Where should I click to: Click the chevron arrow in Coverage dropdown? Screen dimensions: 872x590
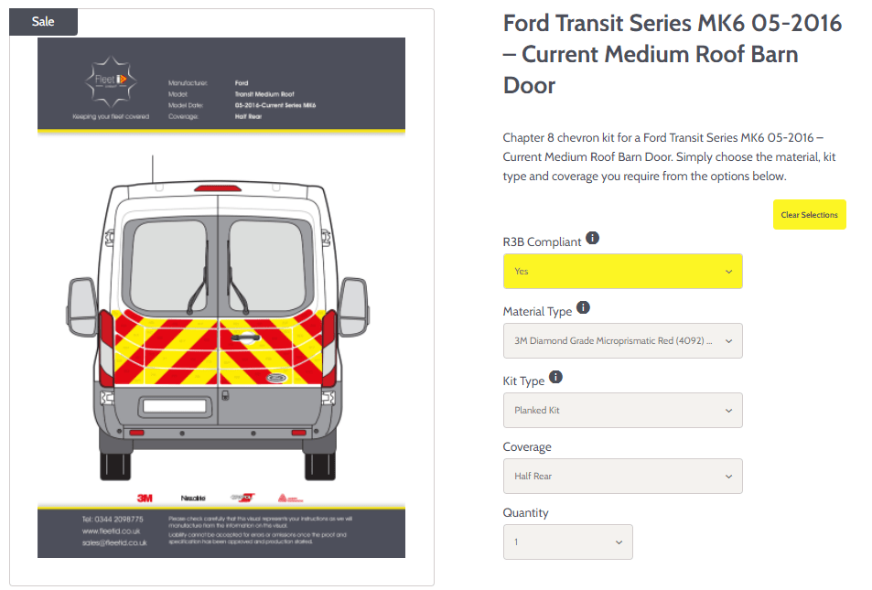click(728, 477)
